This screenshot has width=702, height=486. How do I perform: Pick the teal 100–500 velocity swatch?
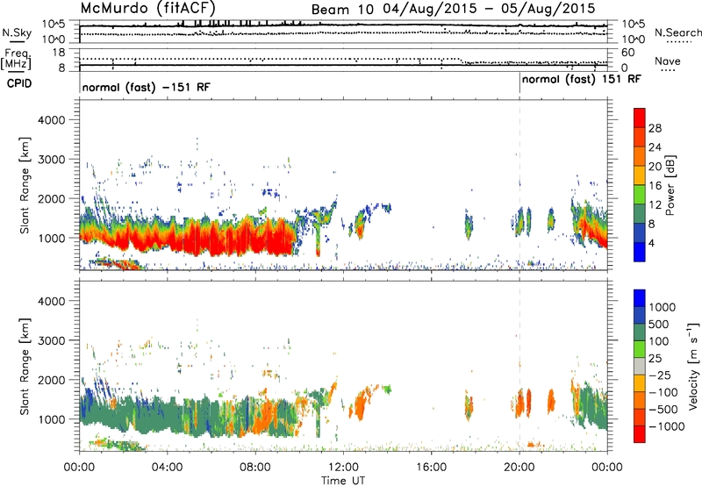coord(640,333)
